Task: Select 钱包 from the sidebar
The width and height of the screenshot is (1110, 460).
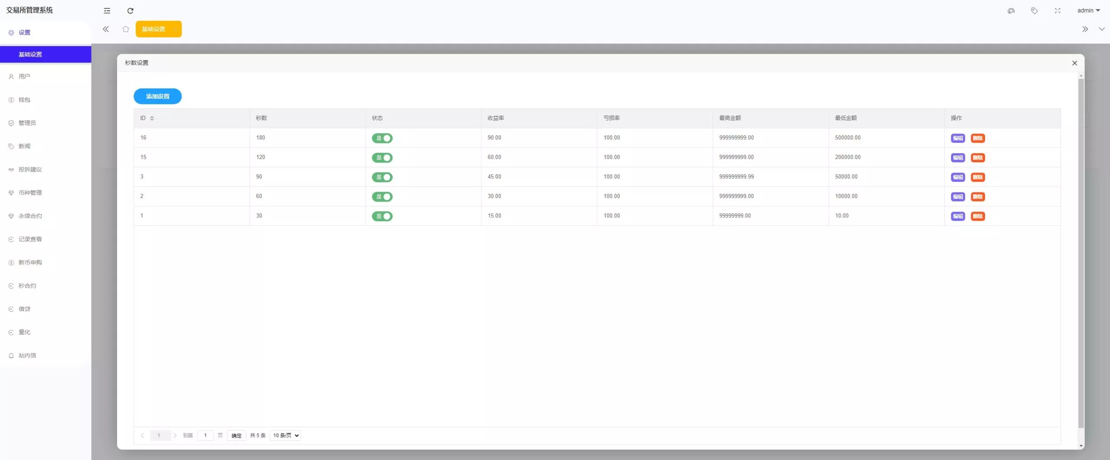Action: [24, 99]
